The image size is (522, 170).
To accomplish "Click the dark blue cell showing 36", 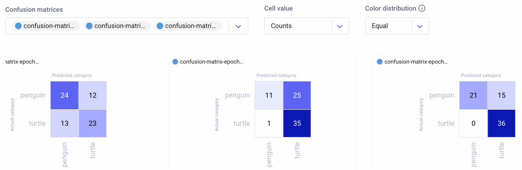I will [x=501, y=123].
